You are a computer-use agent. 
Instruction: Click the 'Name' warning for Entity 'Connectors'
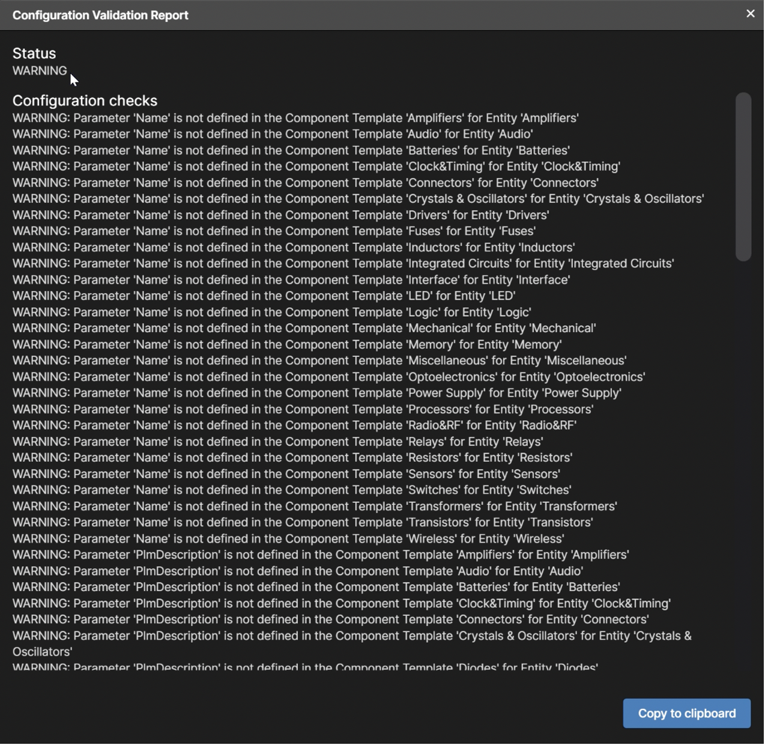306,183
